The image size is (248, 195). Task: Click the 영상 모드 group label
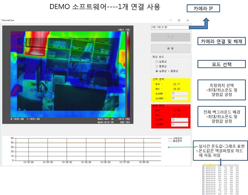pyautogui.click(x=158, y=57)
